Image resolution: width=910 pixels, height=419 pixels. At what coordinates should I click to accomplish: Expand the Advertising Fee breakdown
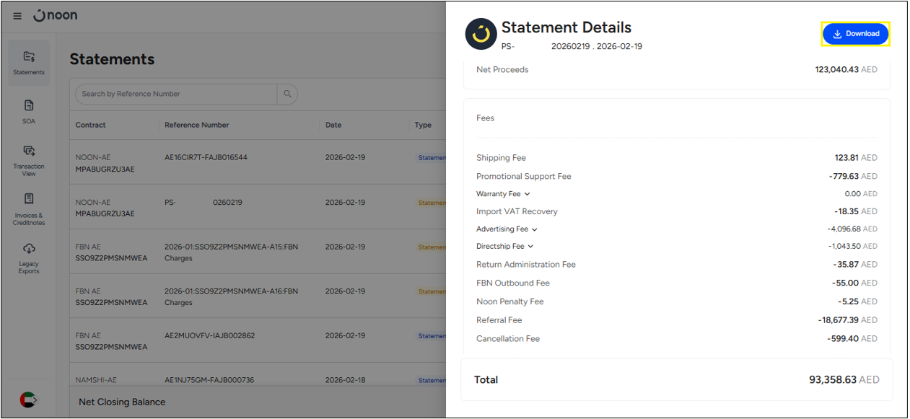pyautogui.click(x=534, y=229)
